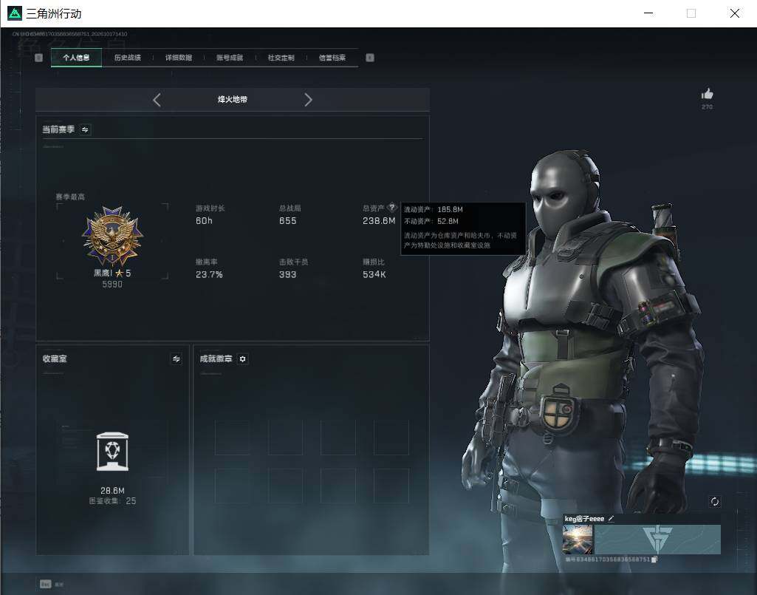Switch to next game mode with right chevron

tap(308, 100)
